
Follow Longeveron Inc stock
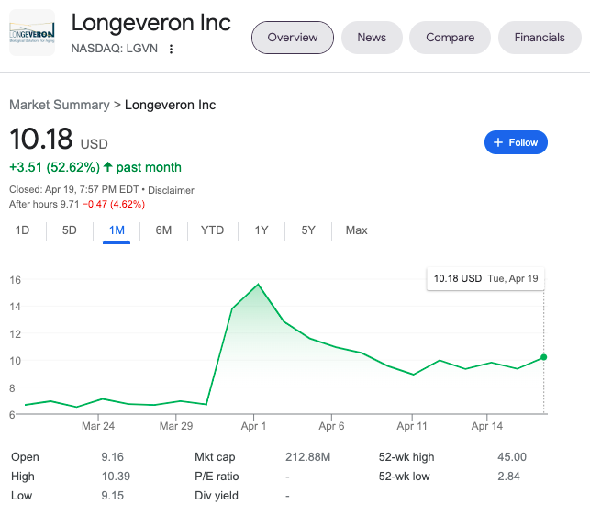click(516, 142)
